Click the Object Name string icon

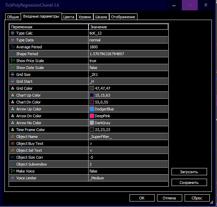[x=13, y=137]
